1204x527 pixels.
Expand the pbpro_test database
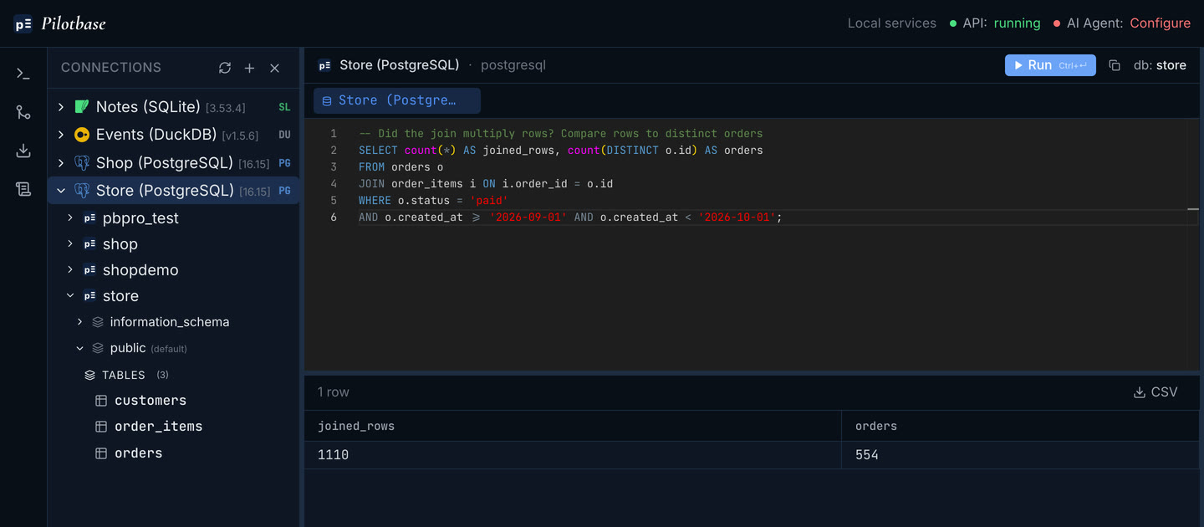tap(70, 217)
